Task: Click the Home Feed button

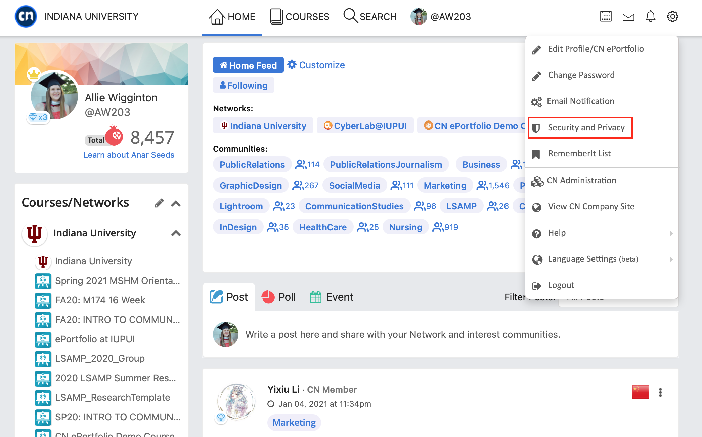Action: click(248, 65)
